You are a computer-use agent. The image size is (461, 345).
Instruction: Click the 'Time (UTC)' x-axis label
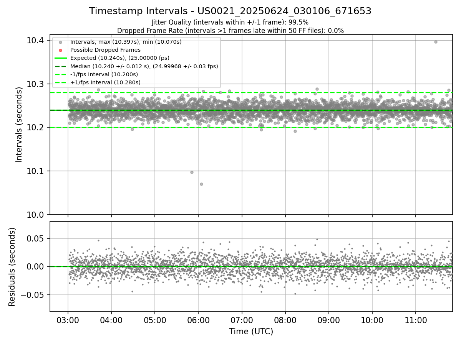click(251, 332)
